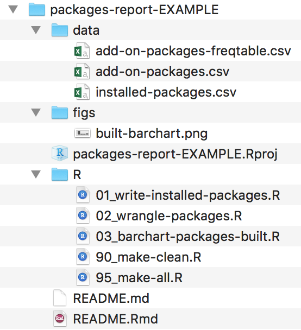Click the R icon next to 90_make-clean.R
Viewport: 301px width, 330px height.
click(83, 257)
